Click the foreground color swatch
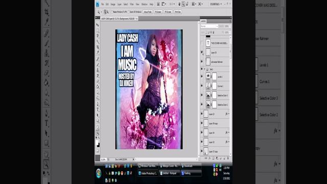Screen dimensions: 327x184 [97, 143]
